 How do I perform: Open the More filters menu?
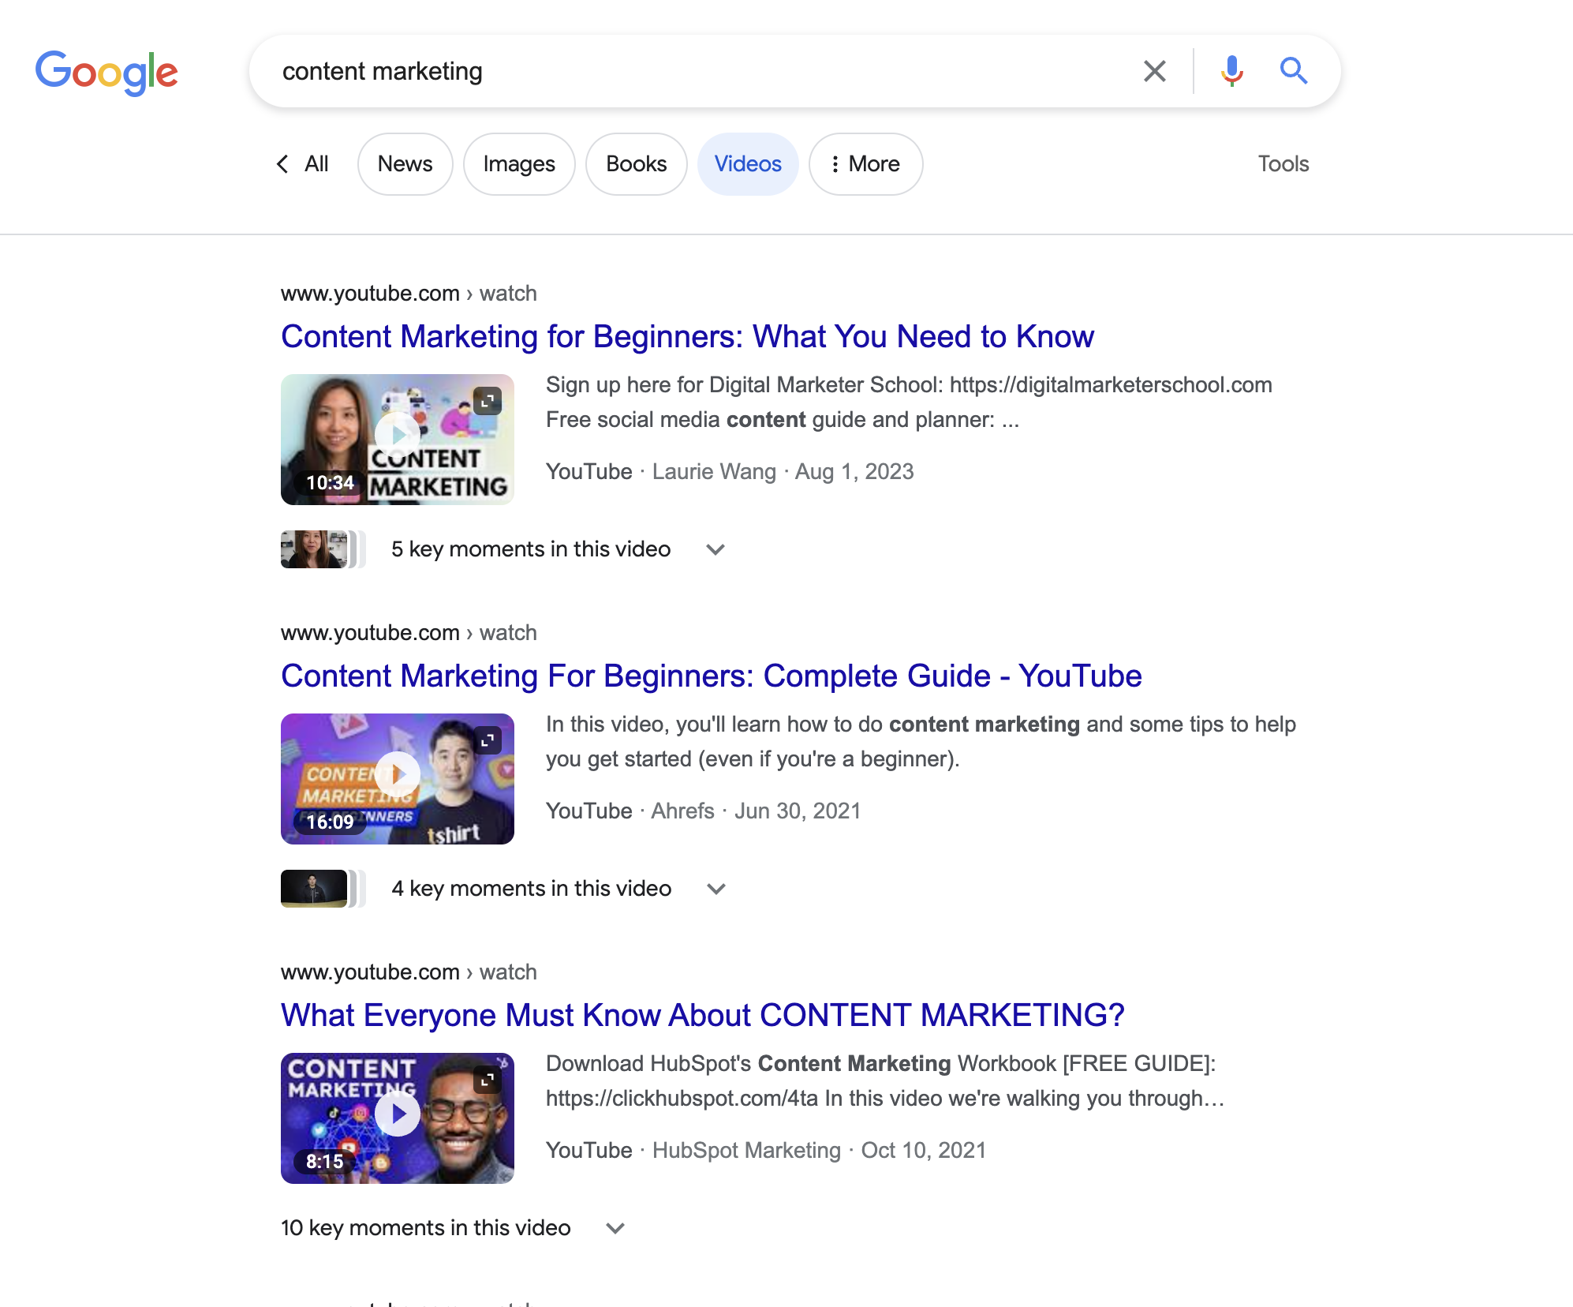pos(865,163)
